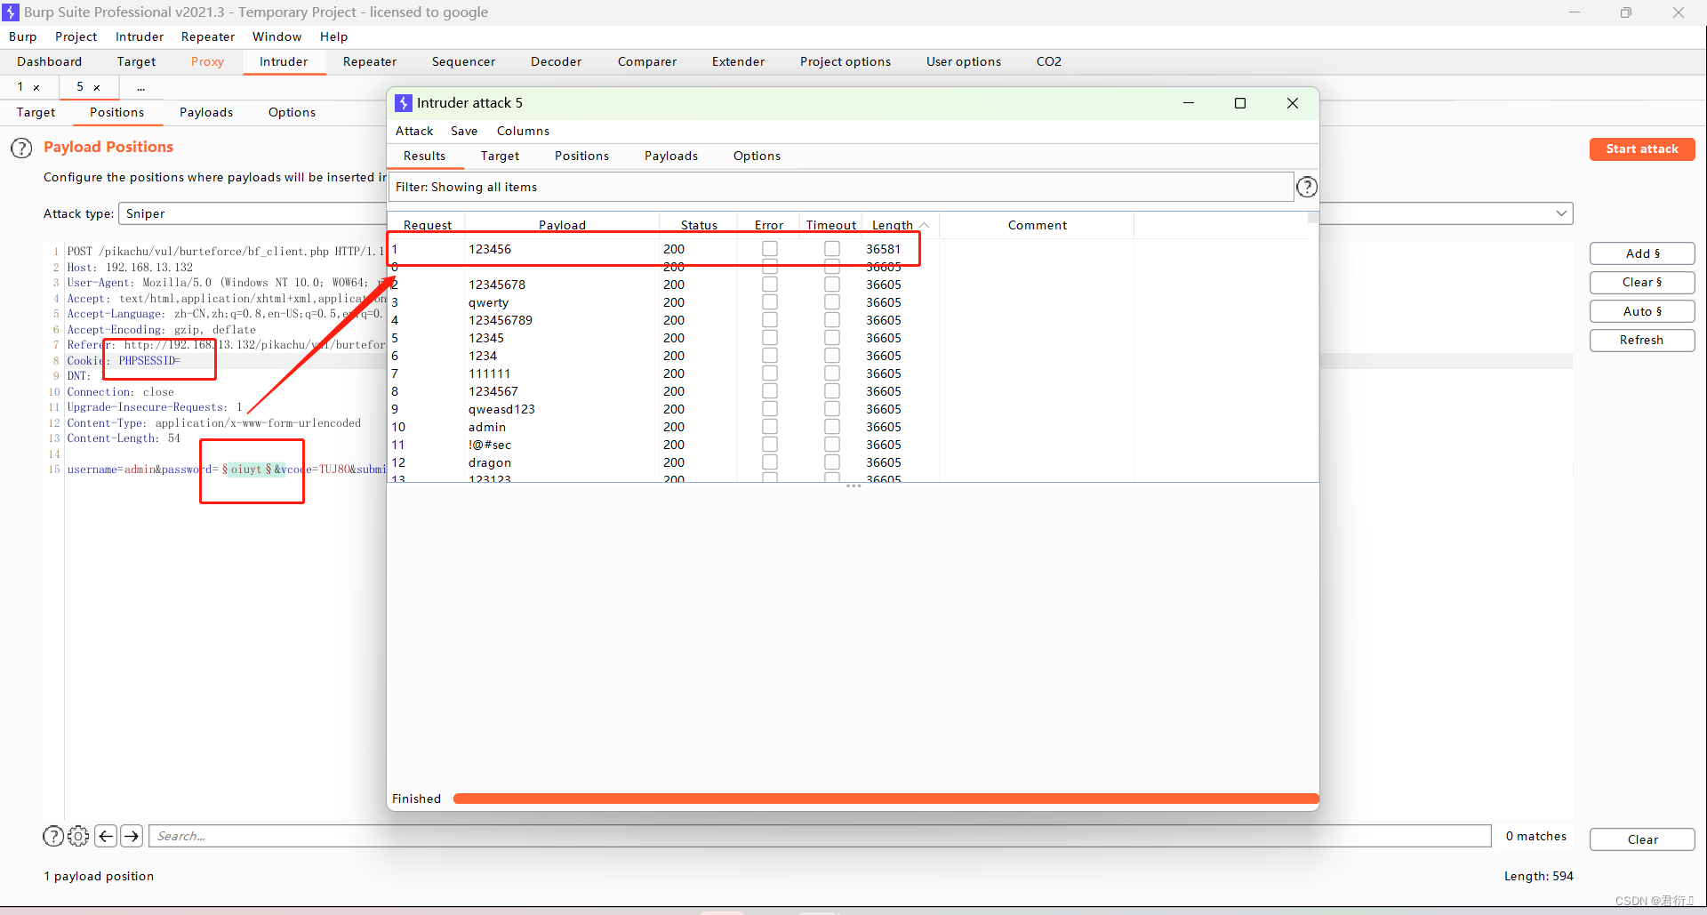Click Intruder attack 5 window logo icon
The width and height of the screenshot is (1707, 915).
click(404, 103)
